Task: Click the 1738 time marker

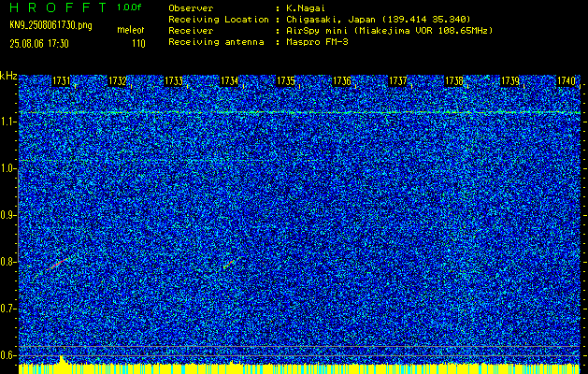Action: (x=453, y=81)
